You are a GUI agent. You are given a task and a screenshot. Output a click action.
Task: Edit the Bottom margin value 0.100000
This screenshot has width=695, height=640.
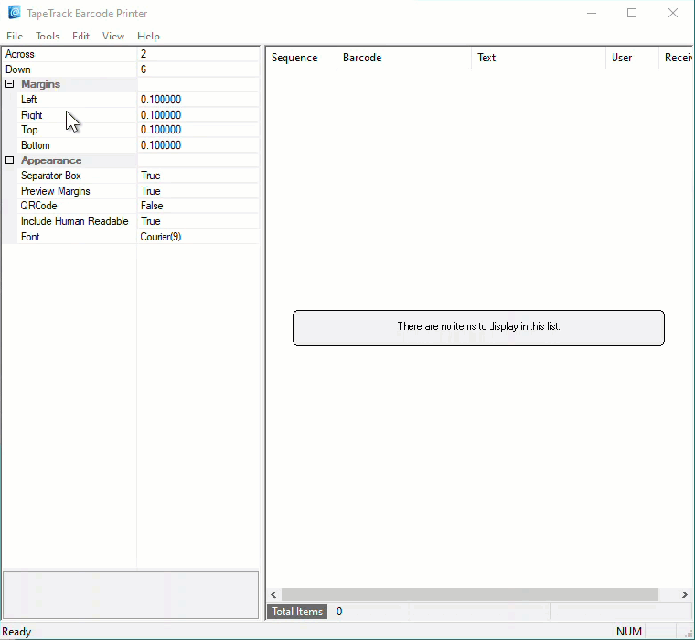198,145
